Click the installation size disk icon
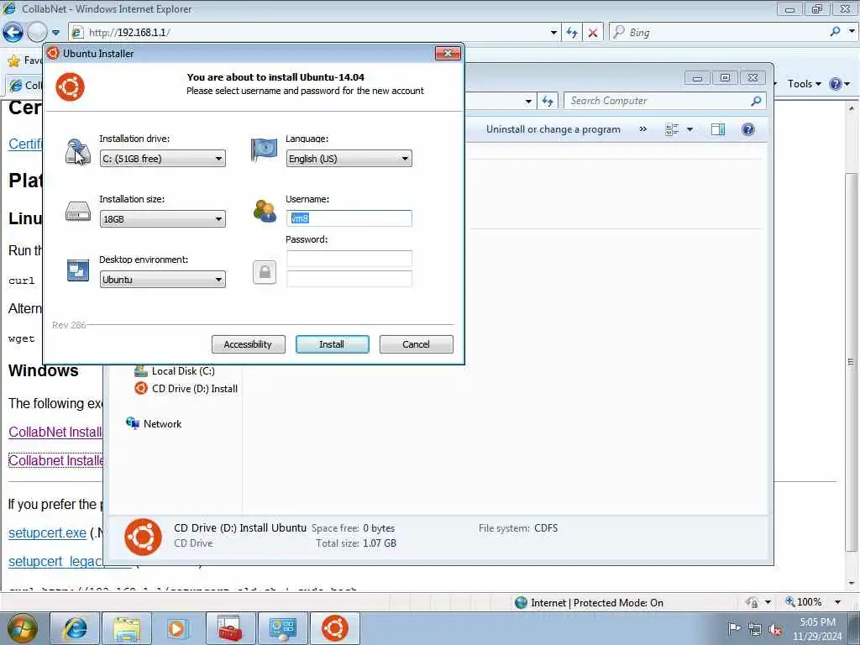Viewport: 860px width, 645px height. [x=78, y=211]
